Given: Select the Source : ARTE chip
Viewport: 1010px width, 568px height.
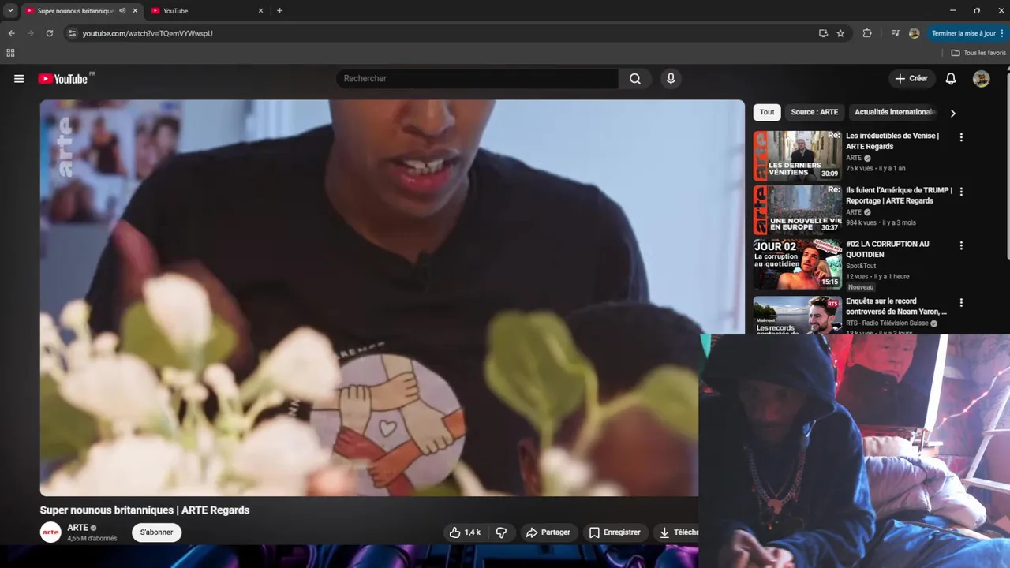Looking at the screenshot, I should coord(814,112).
